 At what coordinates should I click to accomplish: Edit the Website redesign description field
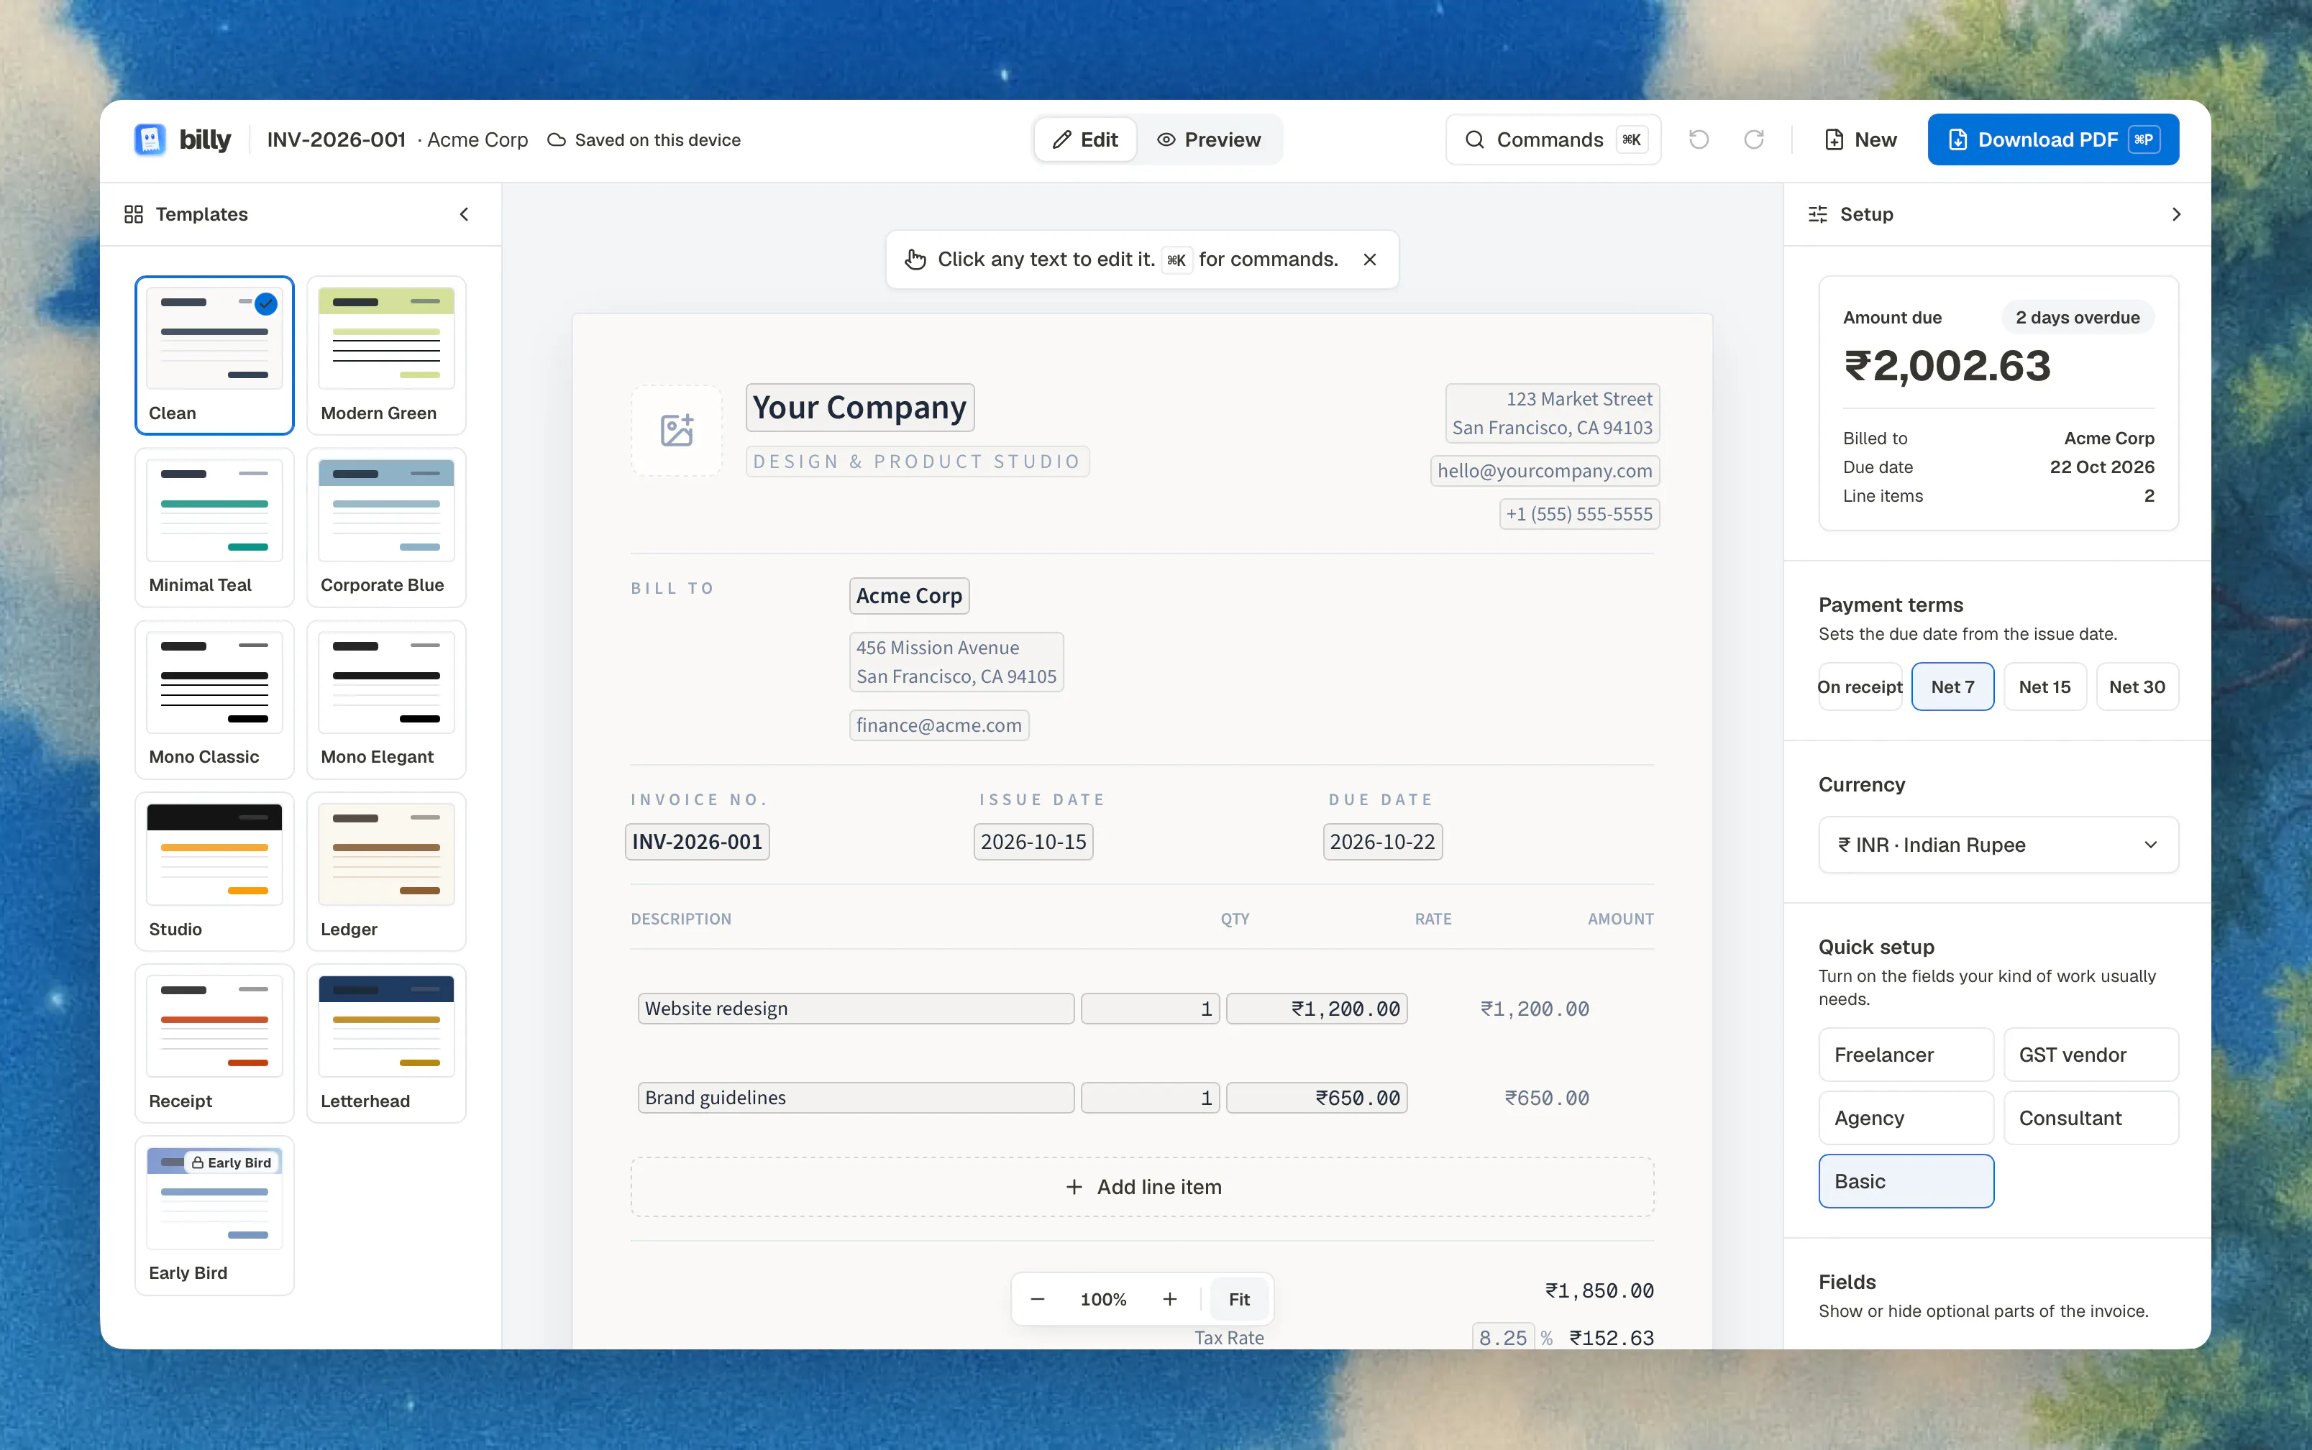tap(855, 1008)
